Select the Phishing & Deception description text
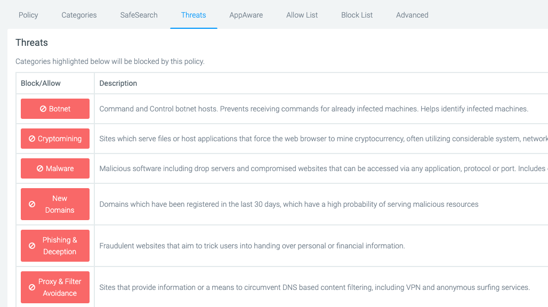This screenshot has width=548, height=307. (252, 246)
